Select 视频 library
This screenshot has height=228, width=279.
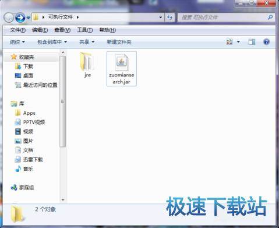[28, 132]
